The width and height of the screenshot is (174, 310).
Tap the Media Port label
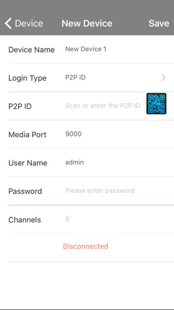point(28,135)
